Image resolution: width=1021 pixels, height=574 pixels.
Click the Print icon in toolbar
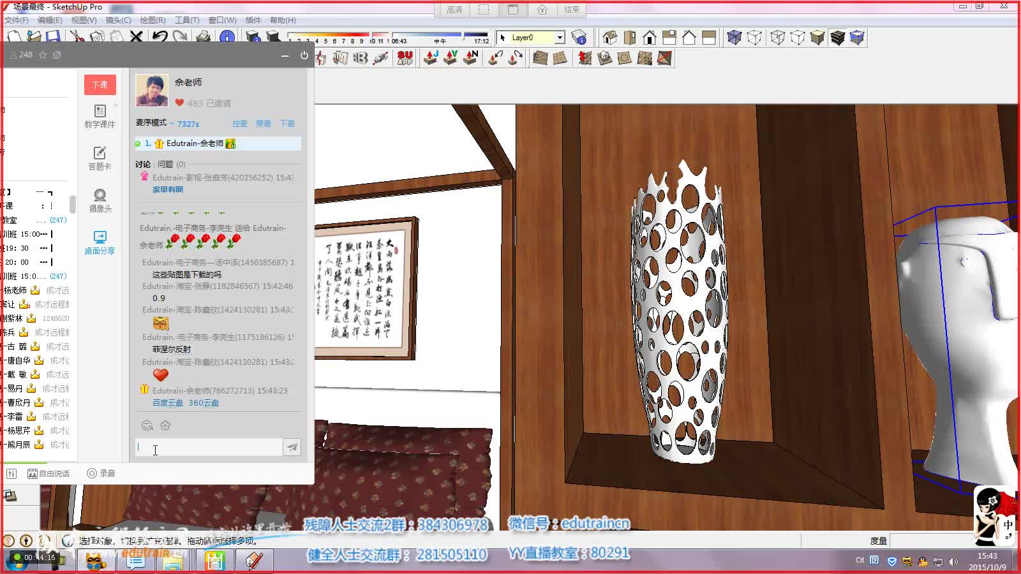[203, 37]
